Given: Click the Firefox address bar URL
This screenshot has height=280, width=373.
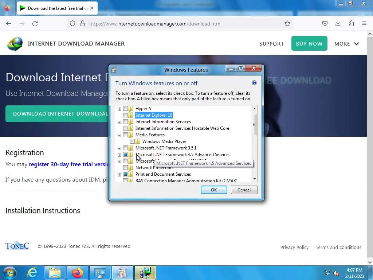Looking at the screenshot, I should pos(155,24).
